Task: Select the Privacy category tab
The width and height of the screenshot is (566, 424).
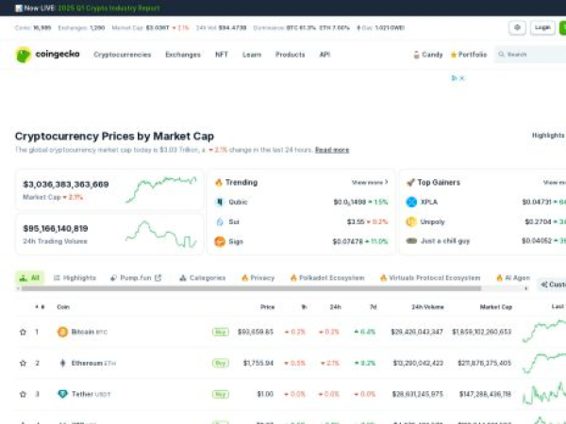Action: point(258,278)
